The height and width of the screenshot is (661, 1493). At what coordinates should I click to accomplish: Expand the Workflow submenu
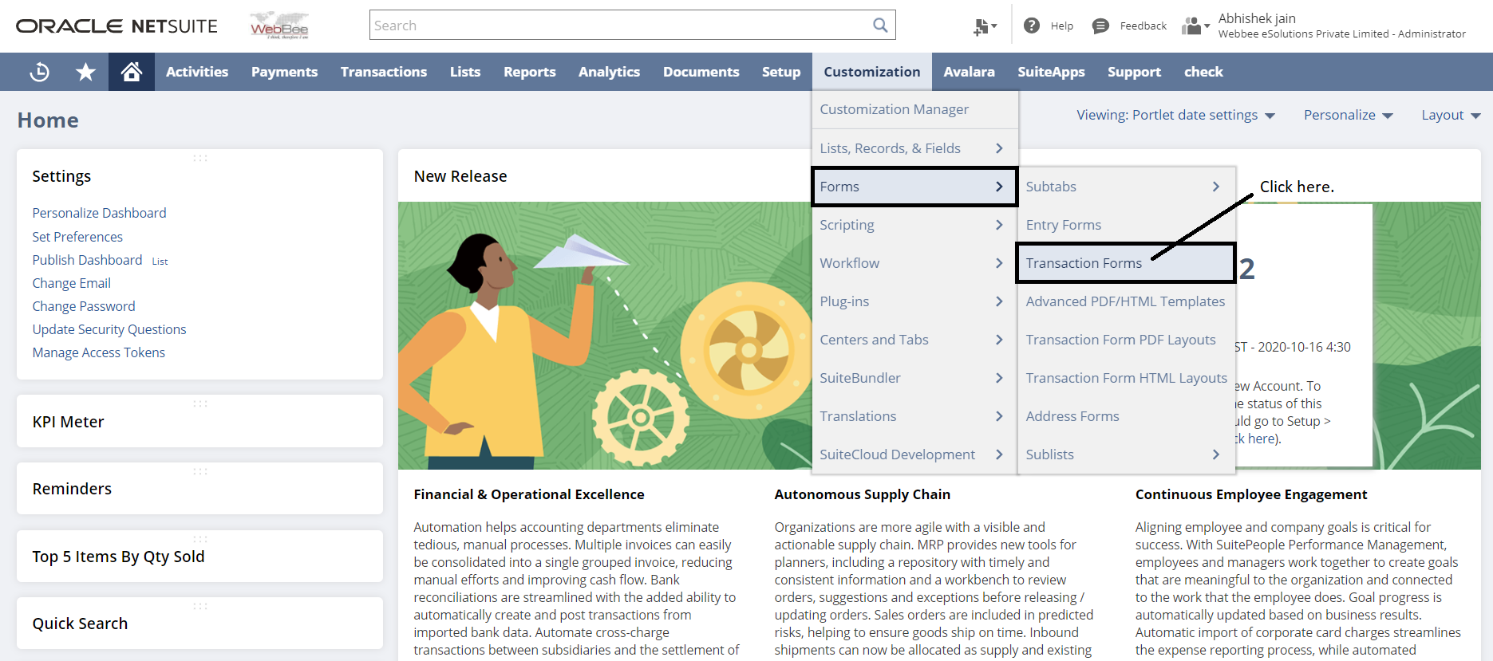tap(915, 263)
